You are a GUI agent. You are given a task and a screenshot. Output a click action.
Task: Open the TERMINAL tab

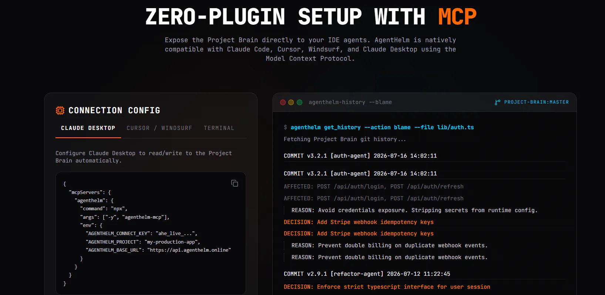click(x=219, y=128)
